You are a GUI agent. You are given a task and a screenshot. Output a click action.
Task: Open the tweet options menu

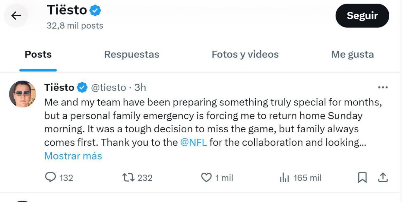[x=383, y=87]
